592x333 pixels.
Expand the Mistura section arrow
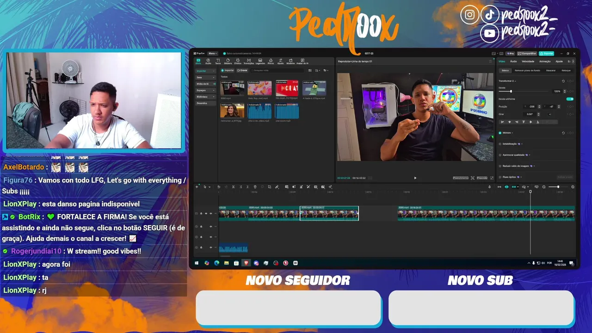point(512,133)
